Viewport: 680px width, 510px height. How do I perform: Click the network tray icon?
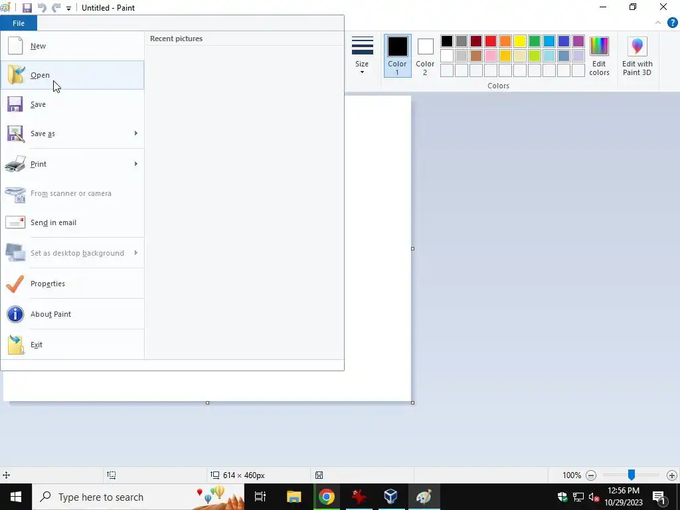click(578, 497)
